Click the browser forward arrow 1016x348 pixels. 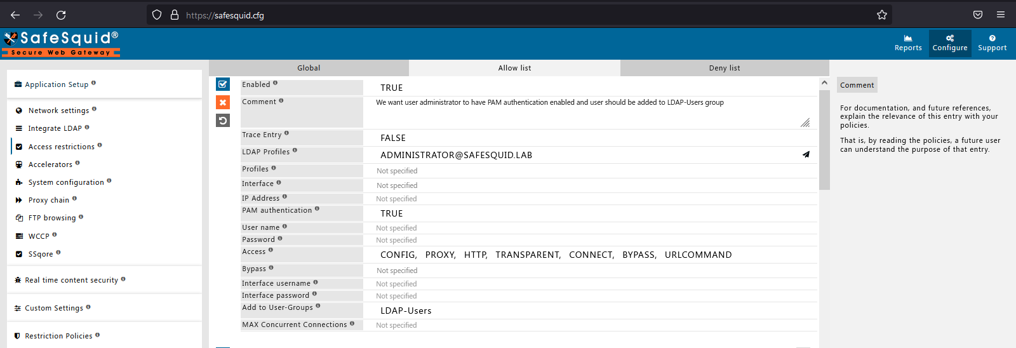pos(38,15)
